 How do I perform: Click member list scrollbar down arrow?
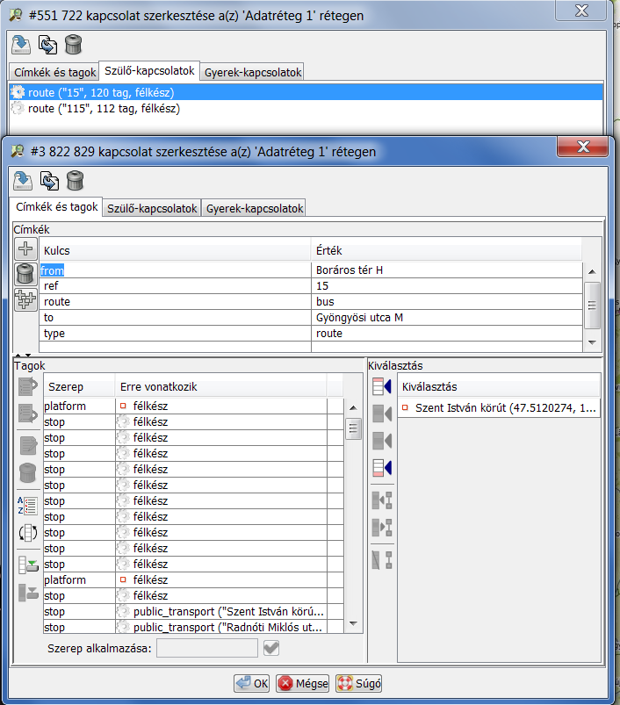pyautogui.click(x=353, y=623)
